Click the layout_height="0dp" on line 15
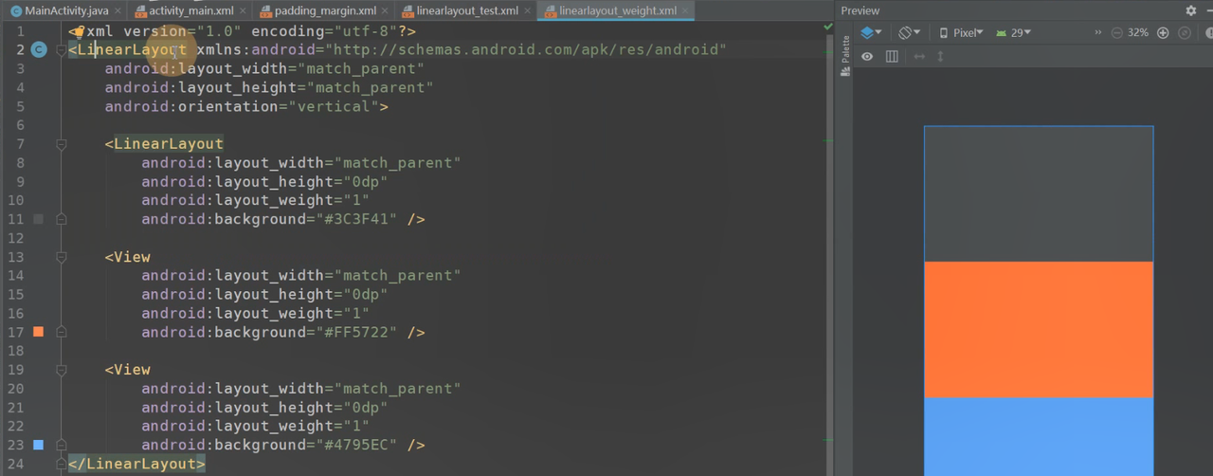The height and width of the screenshot is (476, 1213). (x=265, y=294)
